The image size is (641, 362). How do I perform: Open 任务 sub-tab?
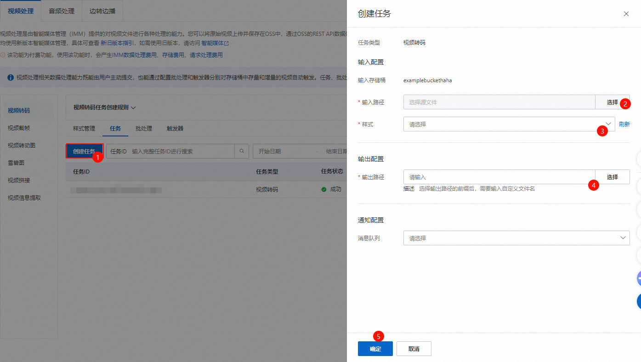[115, 129]
